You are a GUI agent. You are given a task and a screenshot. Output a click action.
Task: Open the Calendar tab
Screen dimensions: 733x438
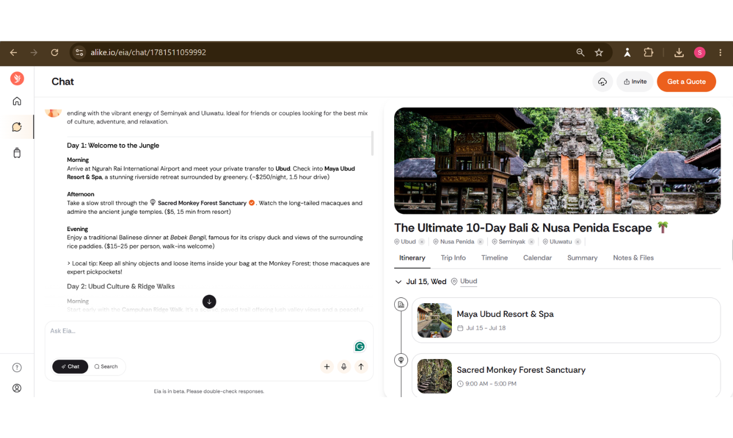537,258
